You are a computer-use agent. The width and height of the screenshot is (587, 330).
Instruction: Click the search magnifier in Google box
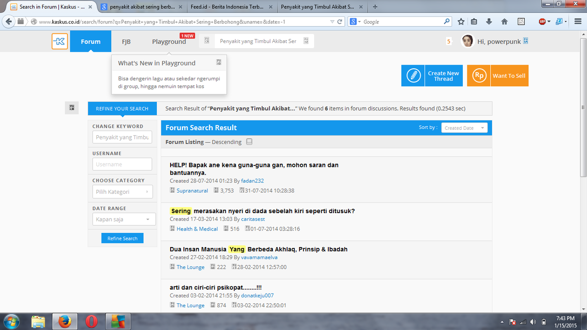[x=447, y=21]
